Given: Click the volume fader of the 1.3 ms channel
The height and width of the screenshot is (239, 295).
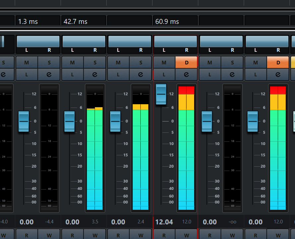Looking at the screenshot, I should (x=24, y=121).
